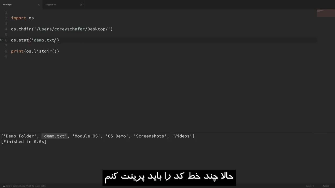Open the Spaces: 4 indentation selector
This screenshot has height=188, width=335.
[x=310, y=186]
